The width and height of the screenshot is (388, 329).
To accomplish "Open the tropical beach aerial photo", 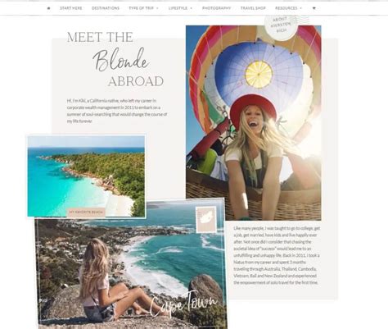I will (86, 176).
